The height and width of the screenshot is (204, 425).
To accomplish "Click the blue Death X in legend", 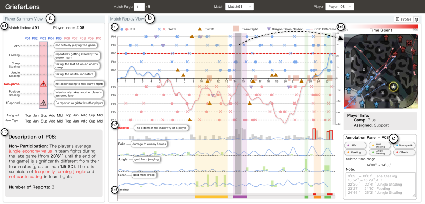I will 159,29.
